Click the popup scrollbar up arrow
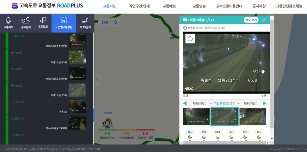 point(272,18)
